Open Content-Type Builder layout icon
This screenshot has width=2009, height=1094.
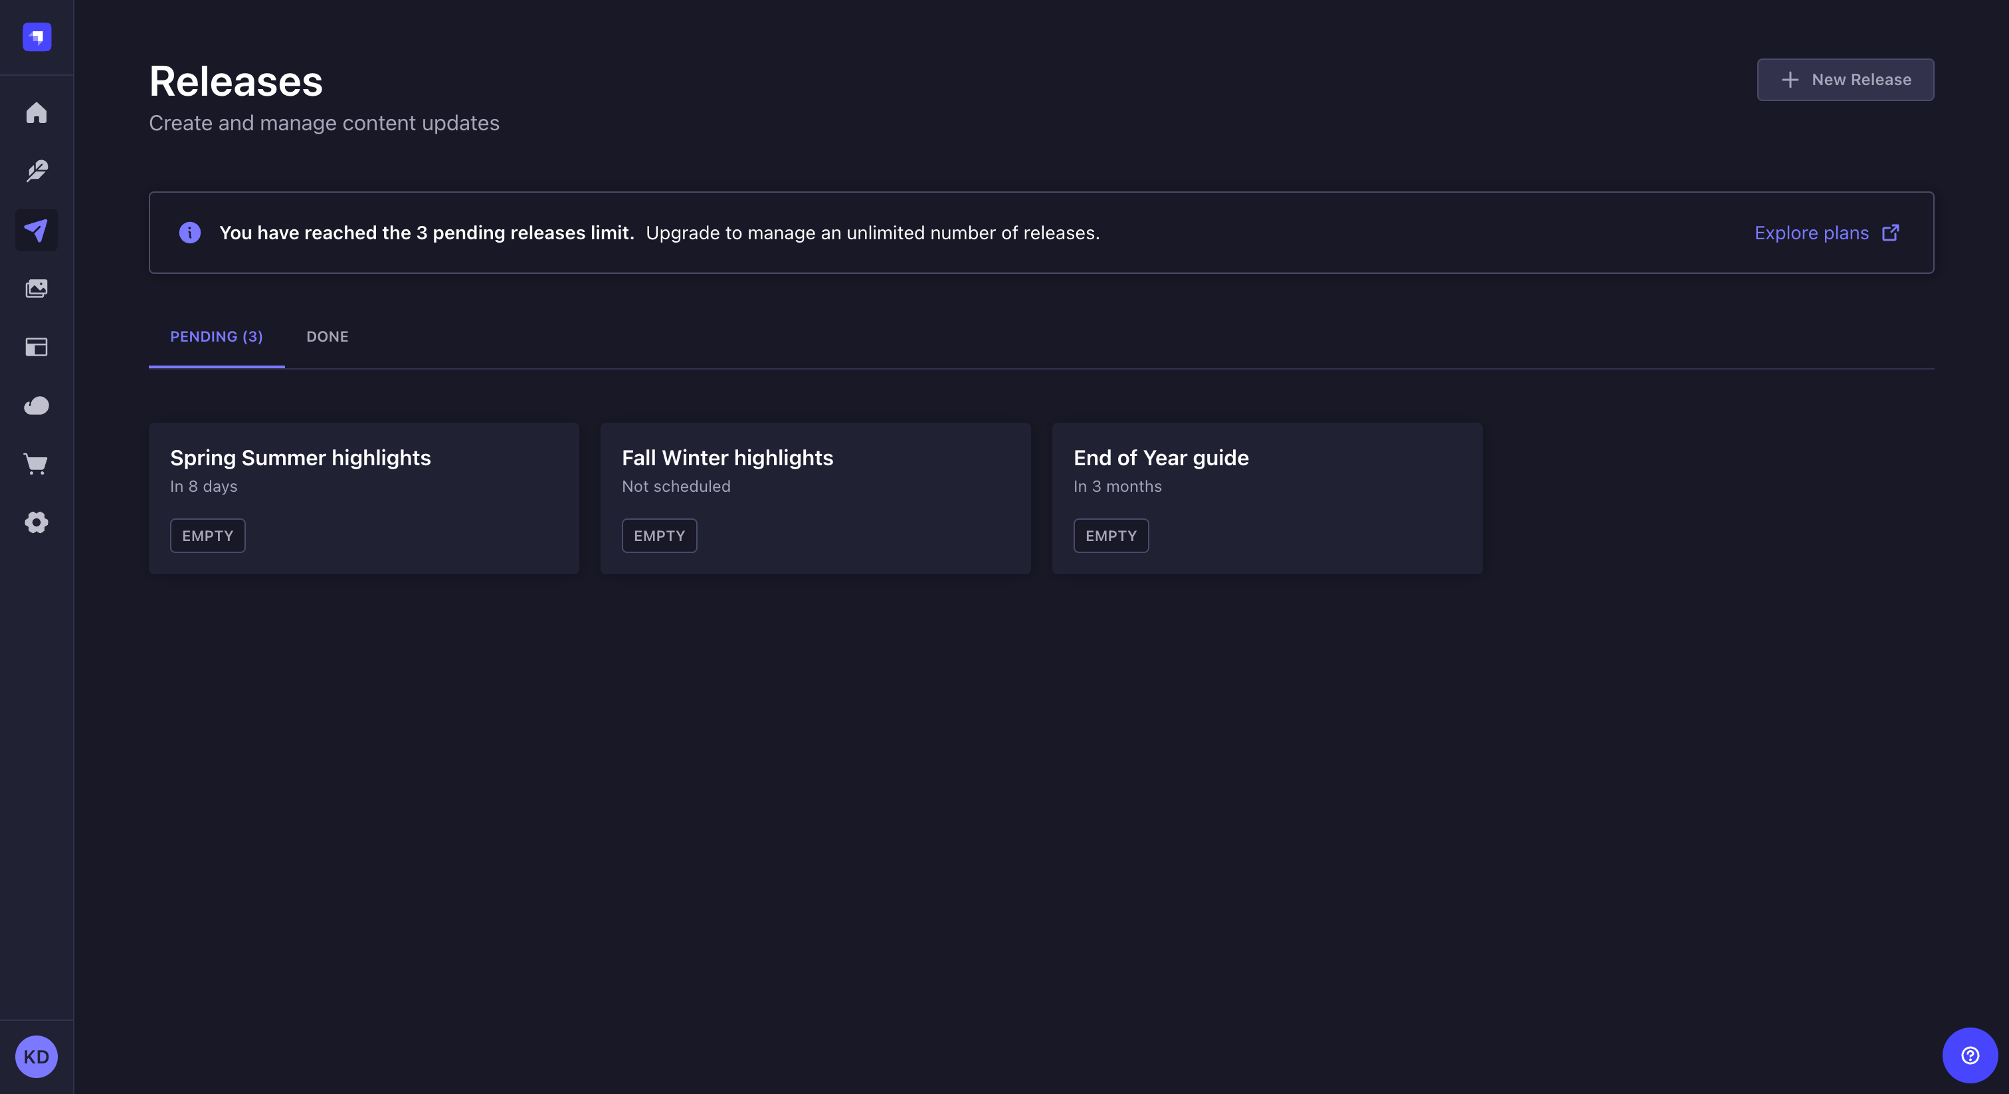click(x=37, y=347)
